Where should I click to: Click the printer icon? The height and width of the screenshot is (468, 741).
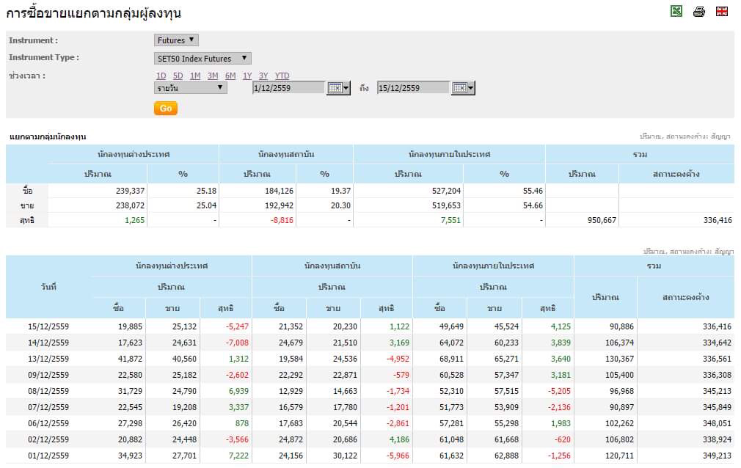(699, 11)
